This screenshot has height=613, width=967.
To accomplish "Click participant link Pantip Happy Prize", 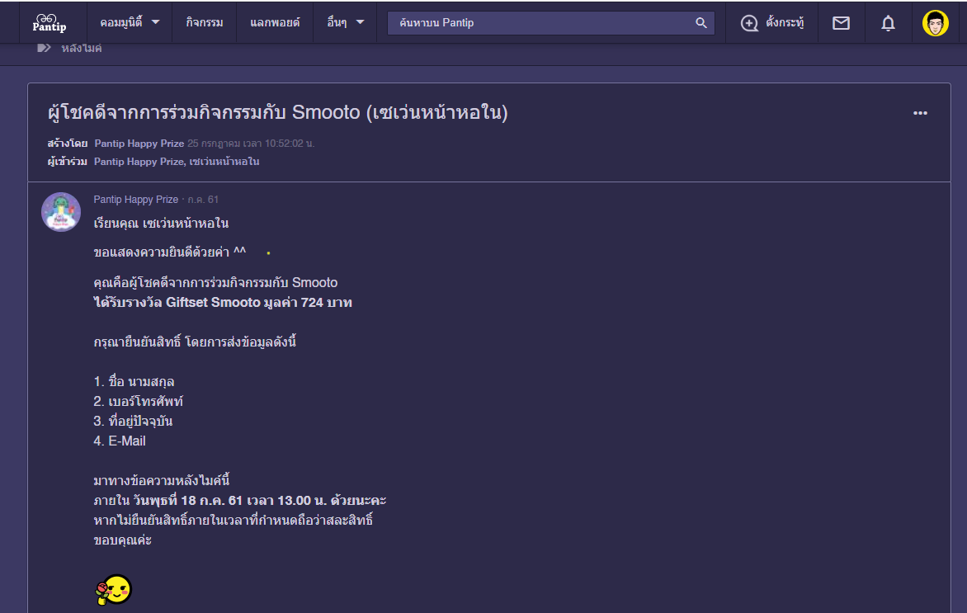I will [x=138, y=162].
